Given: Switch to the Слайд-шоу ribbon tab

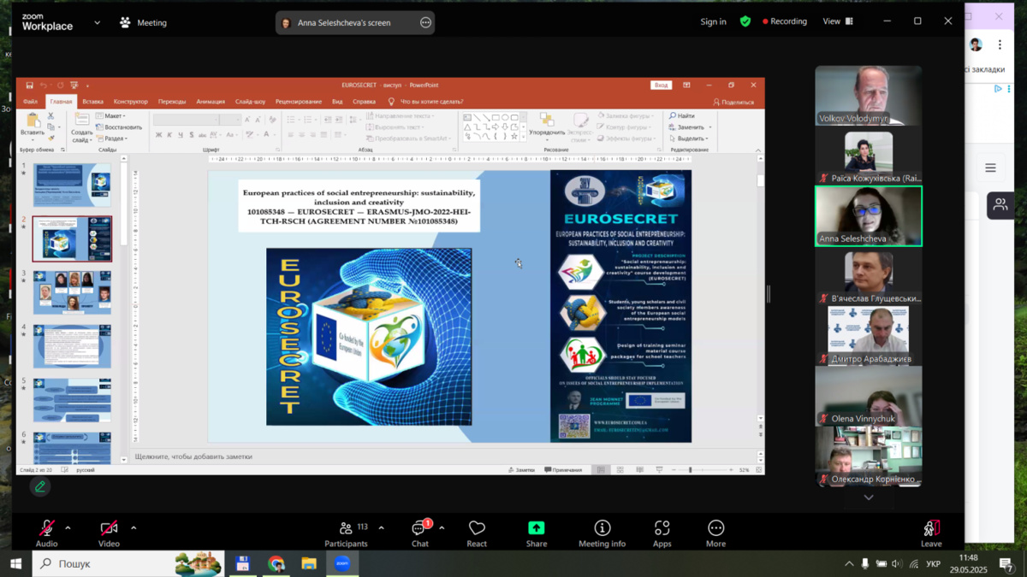Looking at the screenshot, I should (x=250, y=102).
